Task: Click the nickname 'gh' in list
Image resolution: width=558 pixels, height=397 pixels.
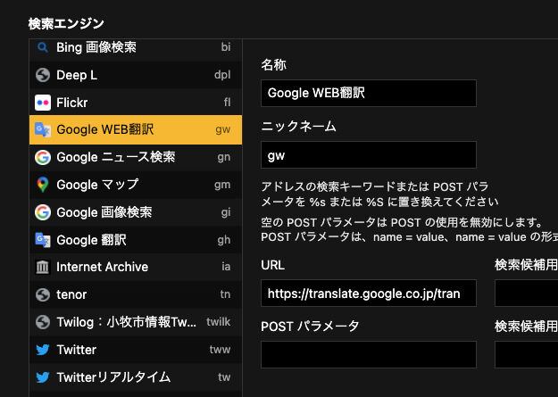Action: click(x=224, y=240)
